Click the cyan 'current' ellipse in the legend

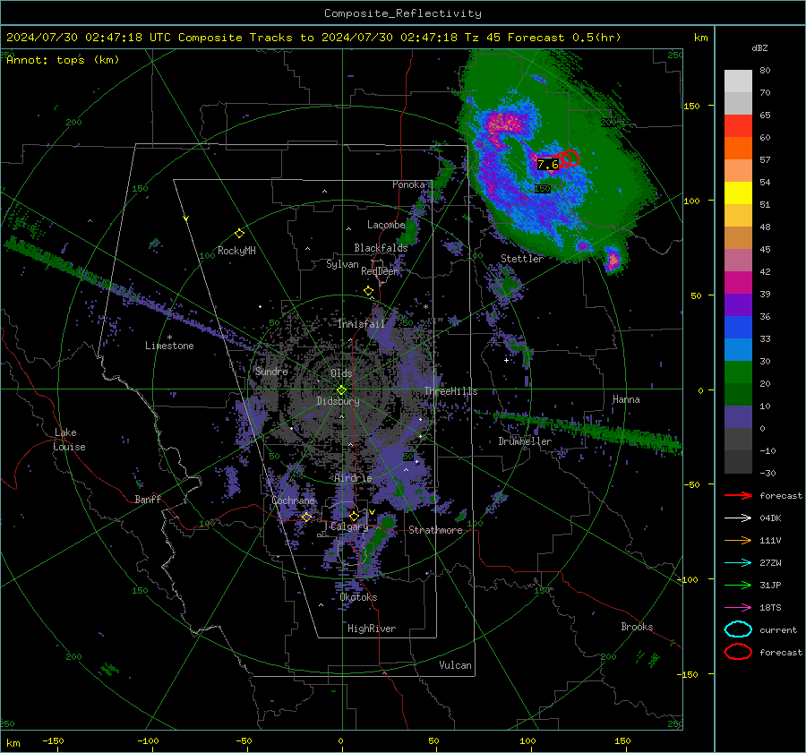(738, 629)
